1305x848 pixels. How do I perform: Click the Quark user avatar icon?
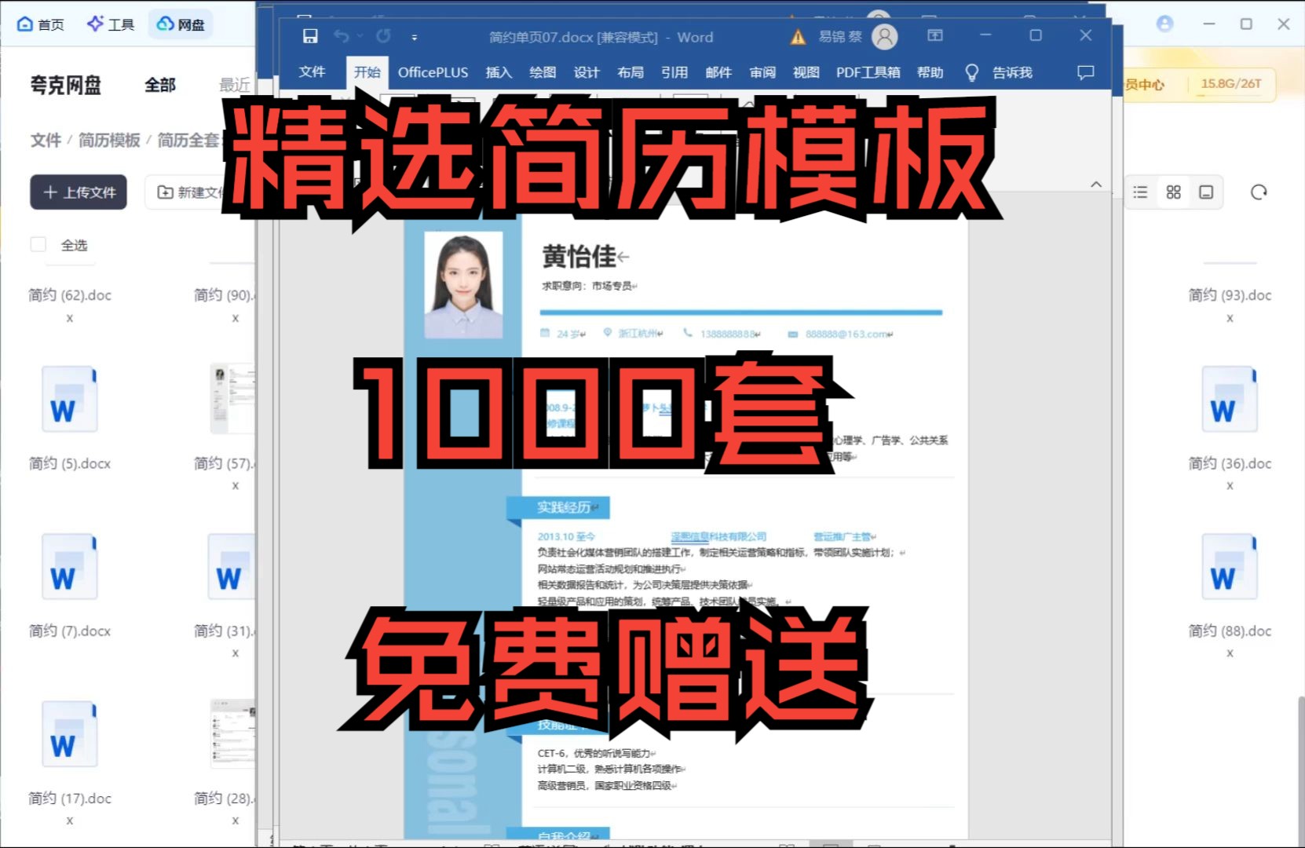[1165, 24]
